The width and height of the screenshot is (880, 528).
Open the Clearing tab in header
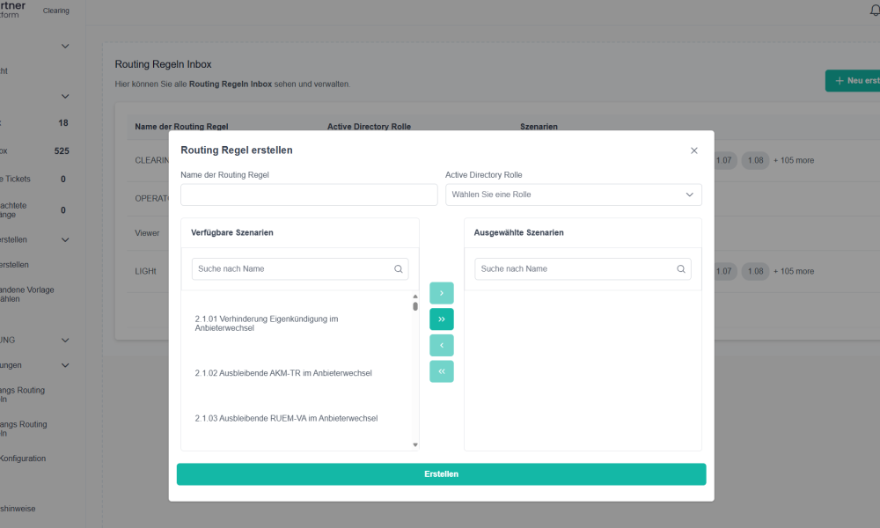(56, 11)
